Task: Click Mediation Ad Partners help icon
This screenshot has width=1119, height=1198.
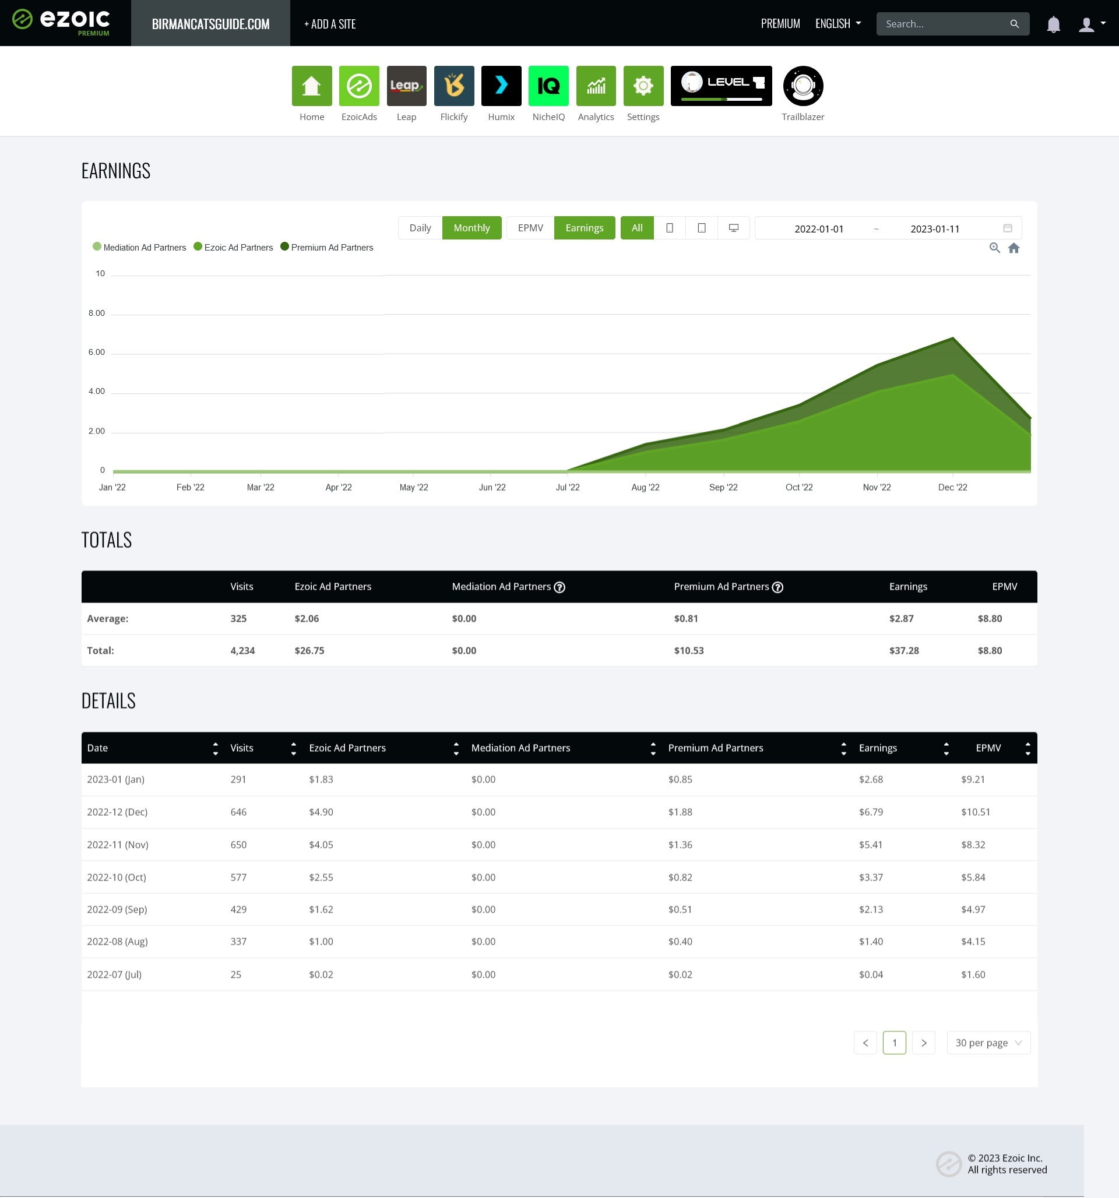Action: pos(559,587)
